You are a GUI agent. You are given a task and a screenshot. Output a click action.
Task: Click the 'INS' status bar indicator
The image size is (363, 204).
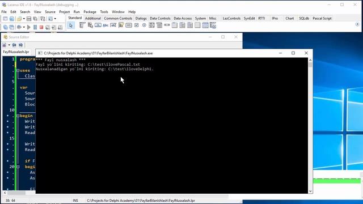pos(75,201)
